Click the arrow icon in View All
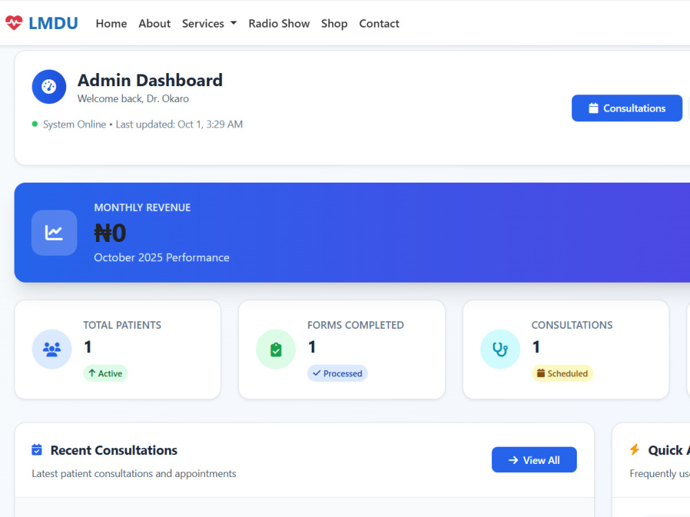 [513, 460]
